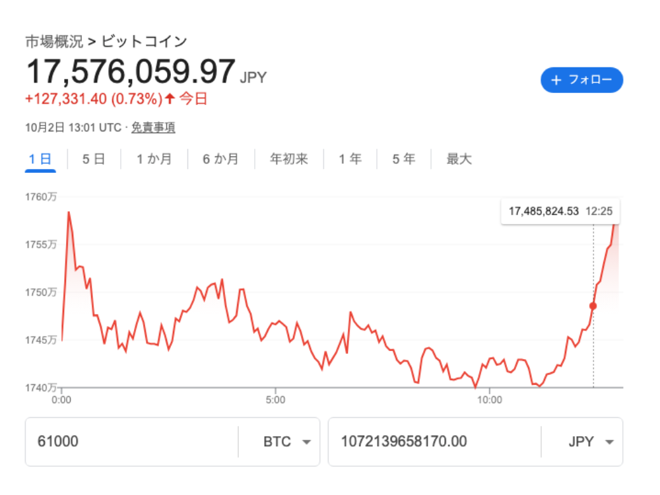
Task: Open the 免責事項 disclaimer link
Action: (153, 127)
